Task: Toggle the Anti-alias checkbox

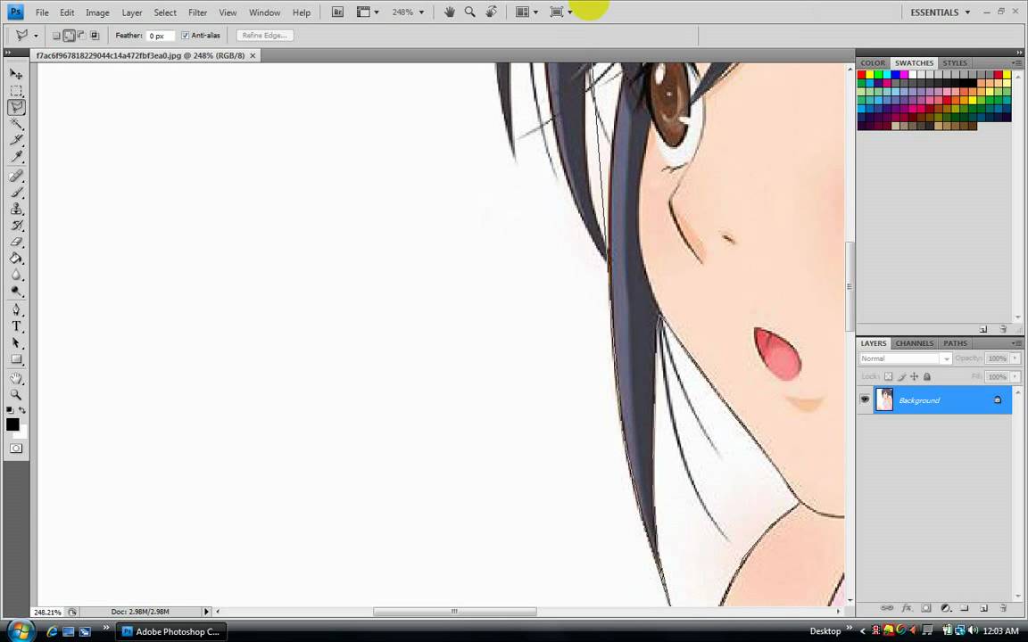Action: (x=185, y=36)
